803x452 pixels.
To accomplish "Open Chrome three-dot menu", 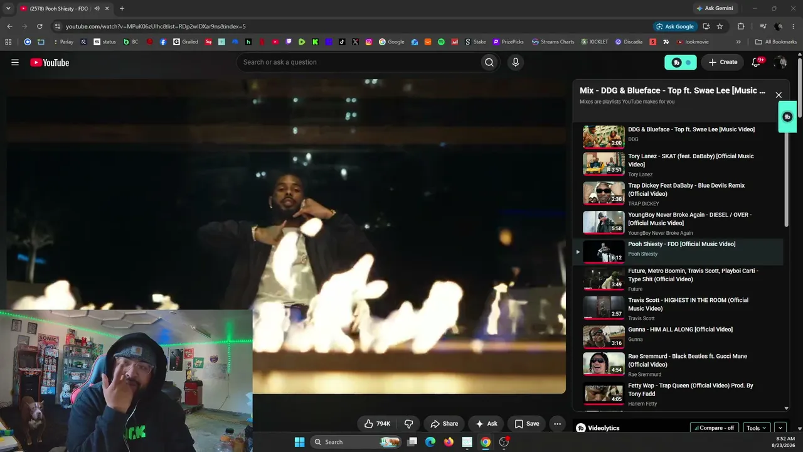I will click(x=794, y=26).
